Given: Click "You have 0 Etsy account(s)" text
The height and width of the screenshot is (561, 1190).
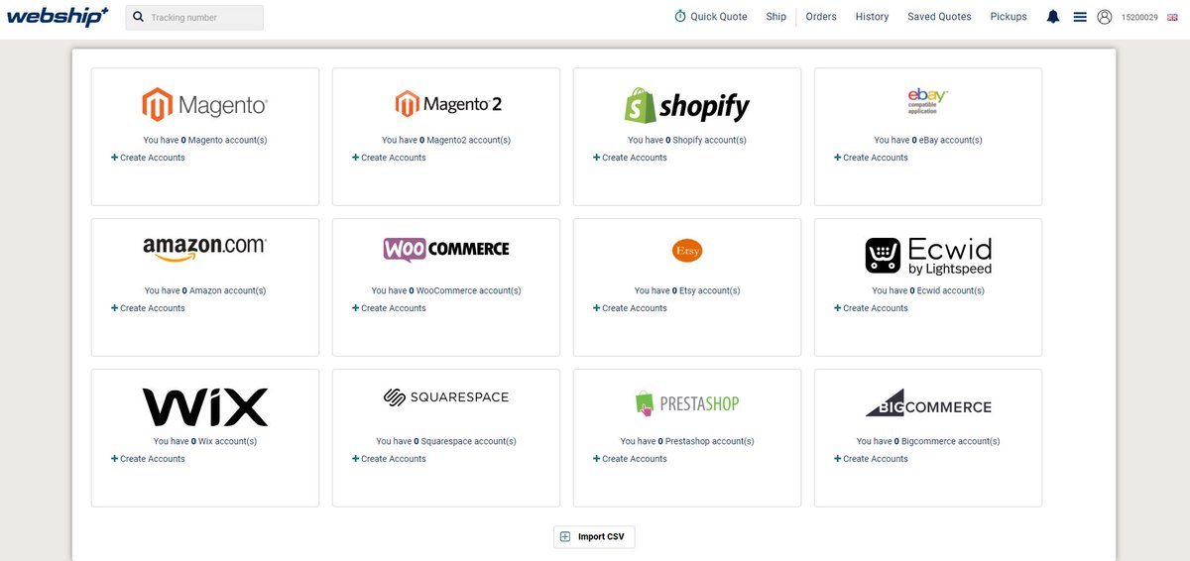Looking at the screenshot, I should click(x=686, y=290).
